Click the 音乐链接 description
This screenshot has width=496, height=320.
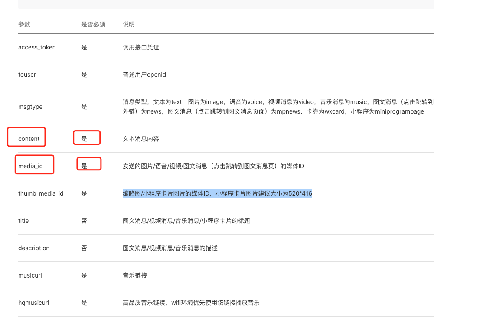point(135,275)
